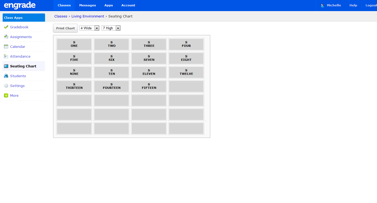Open the Apps menu in the top bar
The image size is (377, 203).
[109, 5]
